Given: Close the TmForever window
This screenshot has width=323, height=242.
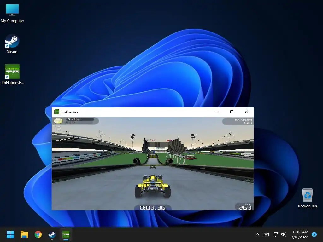Looking at the screenshot, I should [246, 112].
